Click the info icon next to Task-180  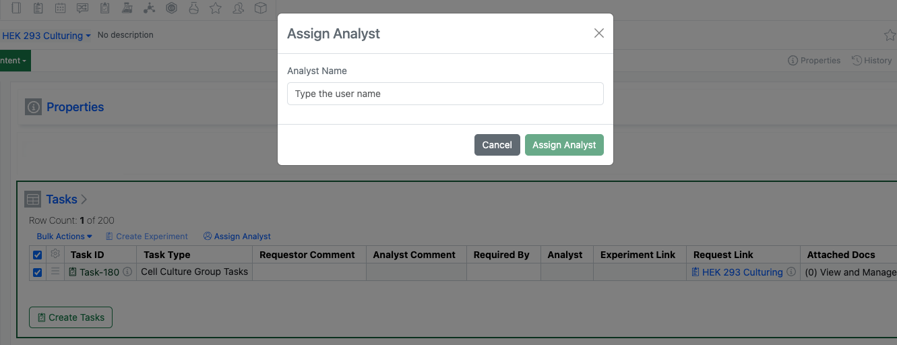pyautogui.click(x=127, y=272)
